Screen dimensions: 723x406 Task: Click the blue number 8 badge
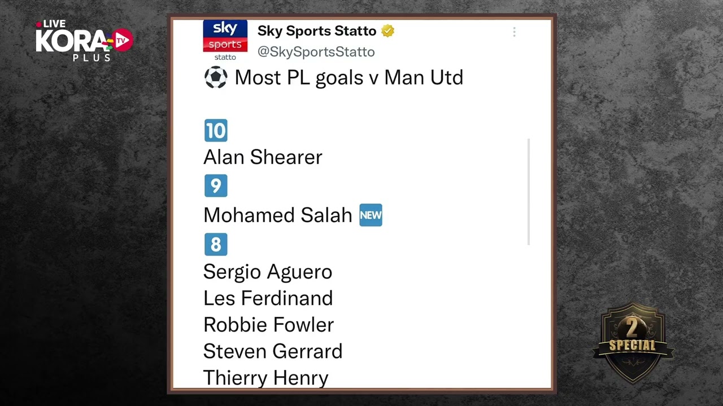216,245
